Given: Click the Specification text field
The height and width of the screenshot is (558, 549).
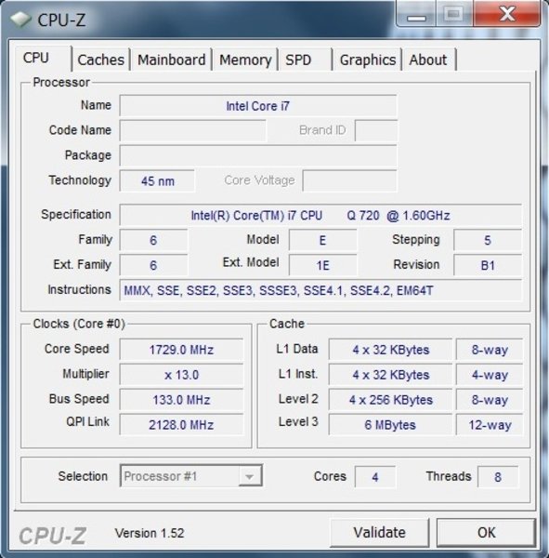Looking at the screenshot, I should pos(320,215).
